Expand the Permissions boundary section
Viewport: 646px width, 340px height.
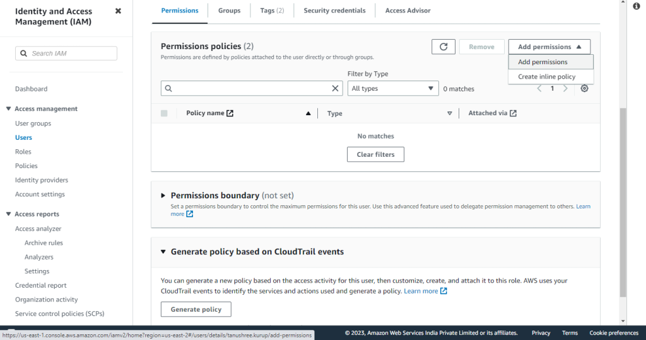coord(163,195)
